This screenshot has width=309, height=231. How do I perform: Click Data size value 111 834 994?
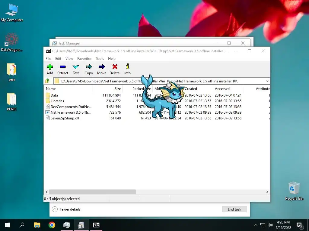click(112, 95)
